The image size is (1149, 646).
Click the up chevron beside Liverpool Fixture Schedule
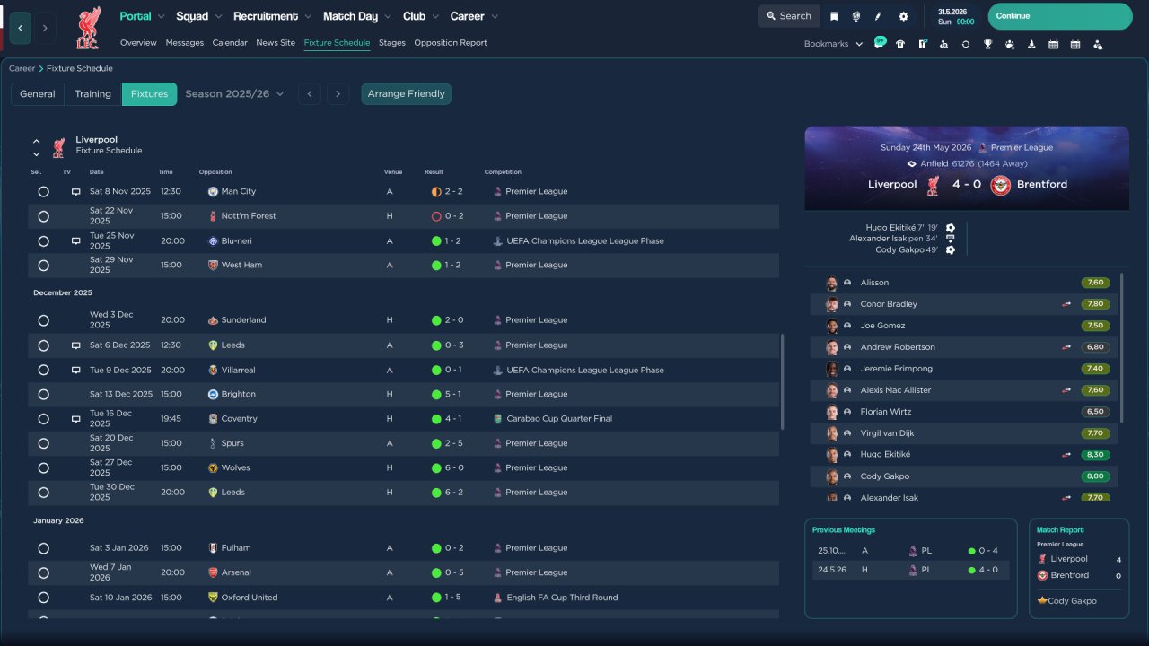[x=37, y=141]
